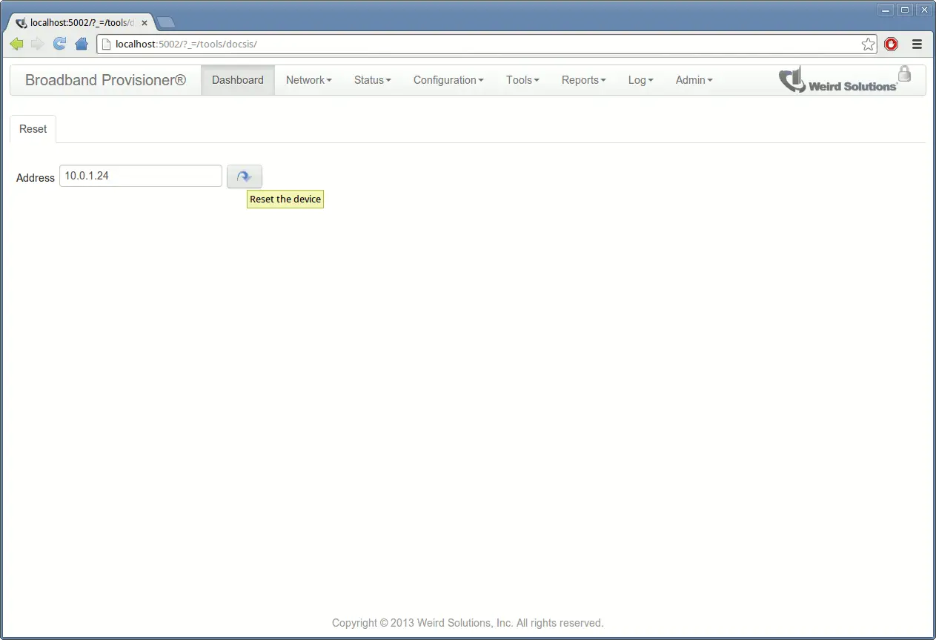Reload the current page
Image resolution: width=936 pixels, height=640 pixels.
coord(59,44)
